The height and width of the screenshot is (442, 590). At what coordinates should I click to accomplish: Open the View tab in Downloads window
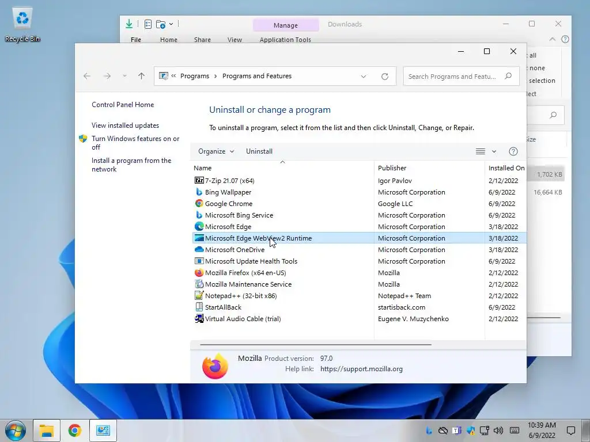pyautogui.click(x=235, y=40)
